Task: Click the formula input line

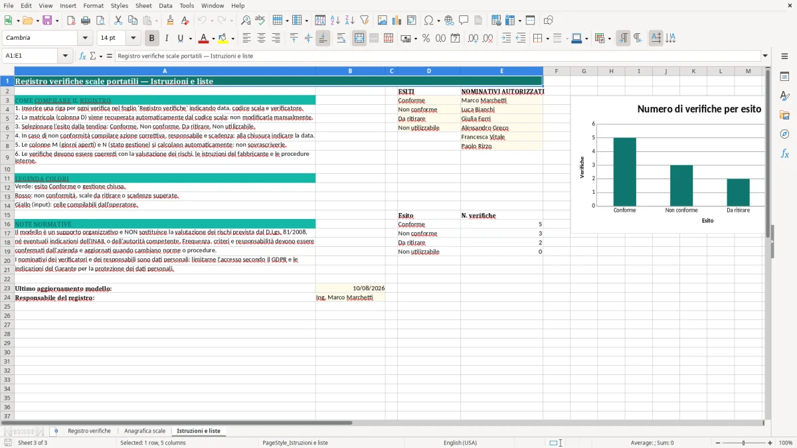Action: tap(438, 56)
